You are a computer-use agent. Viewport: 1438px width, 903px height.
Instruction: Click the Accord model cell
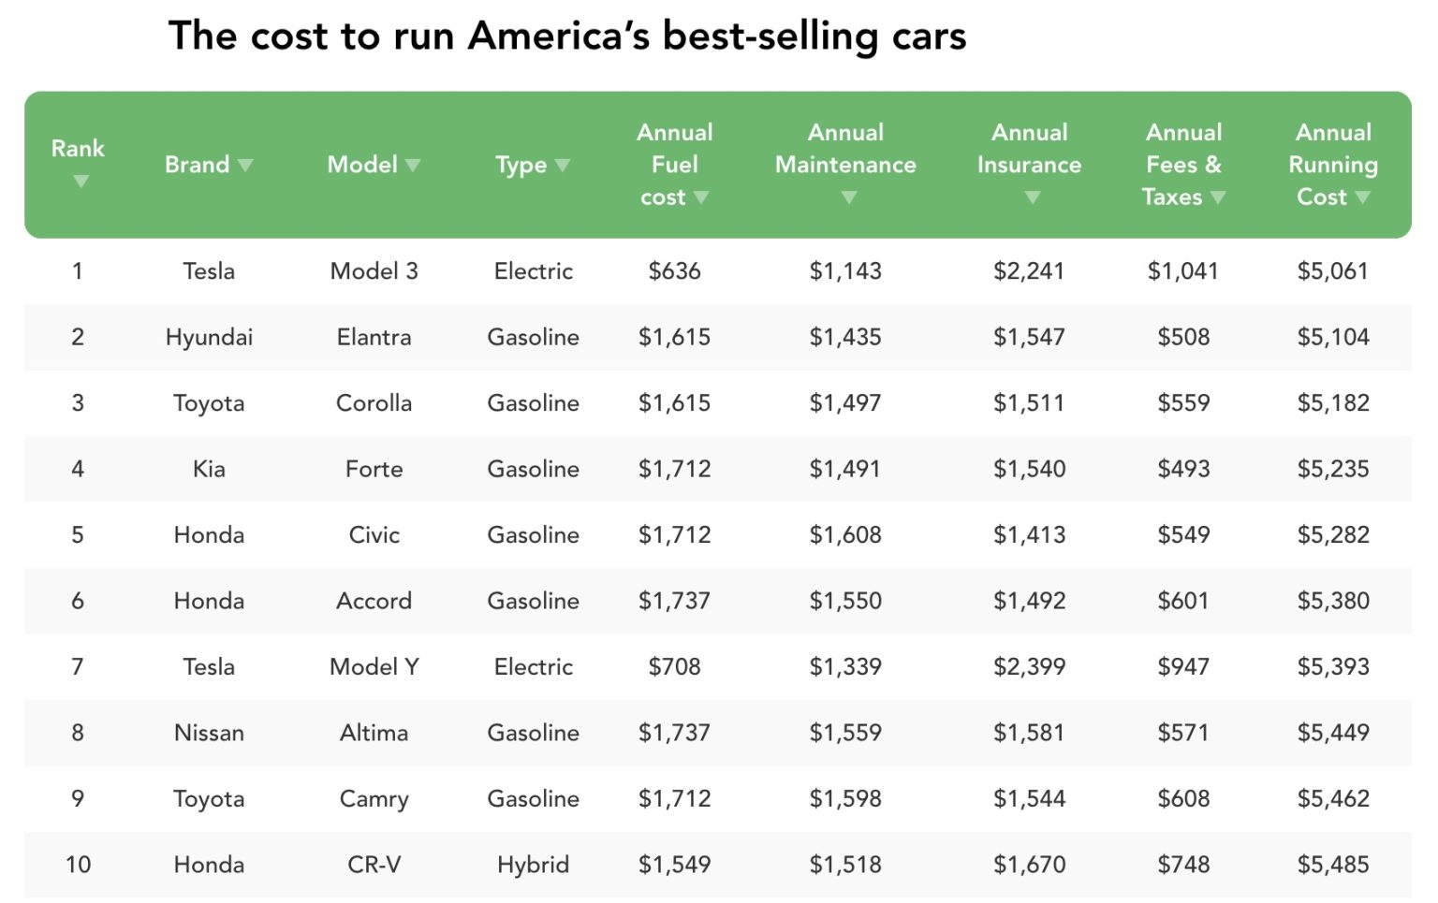[x=374, y=601]
